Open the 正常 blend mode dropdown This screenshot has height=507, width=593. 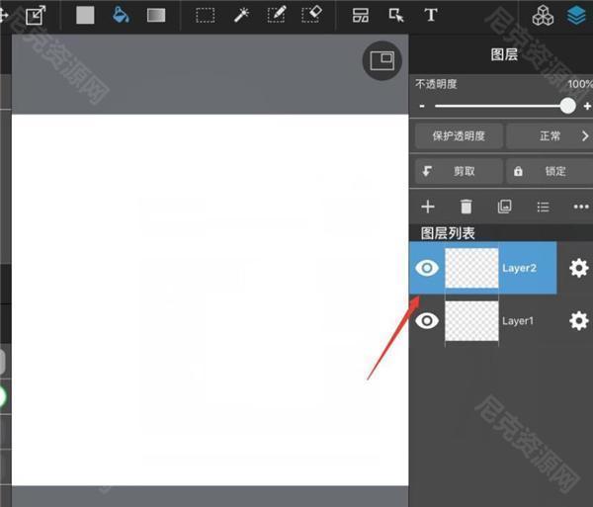pyautogui.click(x=551, y=136)
